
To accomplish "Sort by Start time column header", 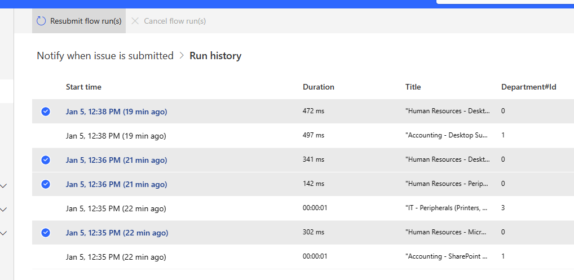I will (83, 87).
